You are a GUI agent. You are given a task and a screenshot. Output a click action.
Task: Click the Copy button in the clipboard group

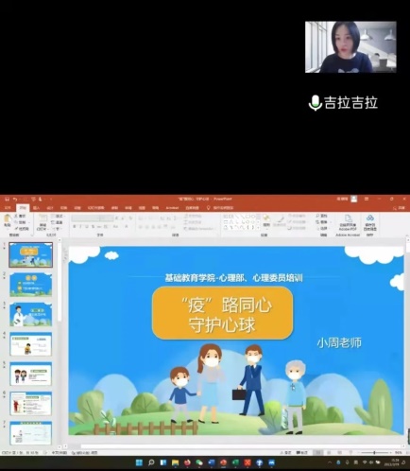pos(20,222)
